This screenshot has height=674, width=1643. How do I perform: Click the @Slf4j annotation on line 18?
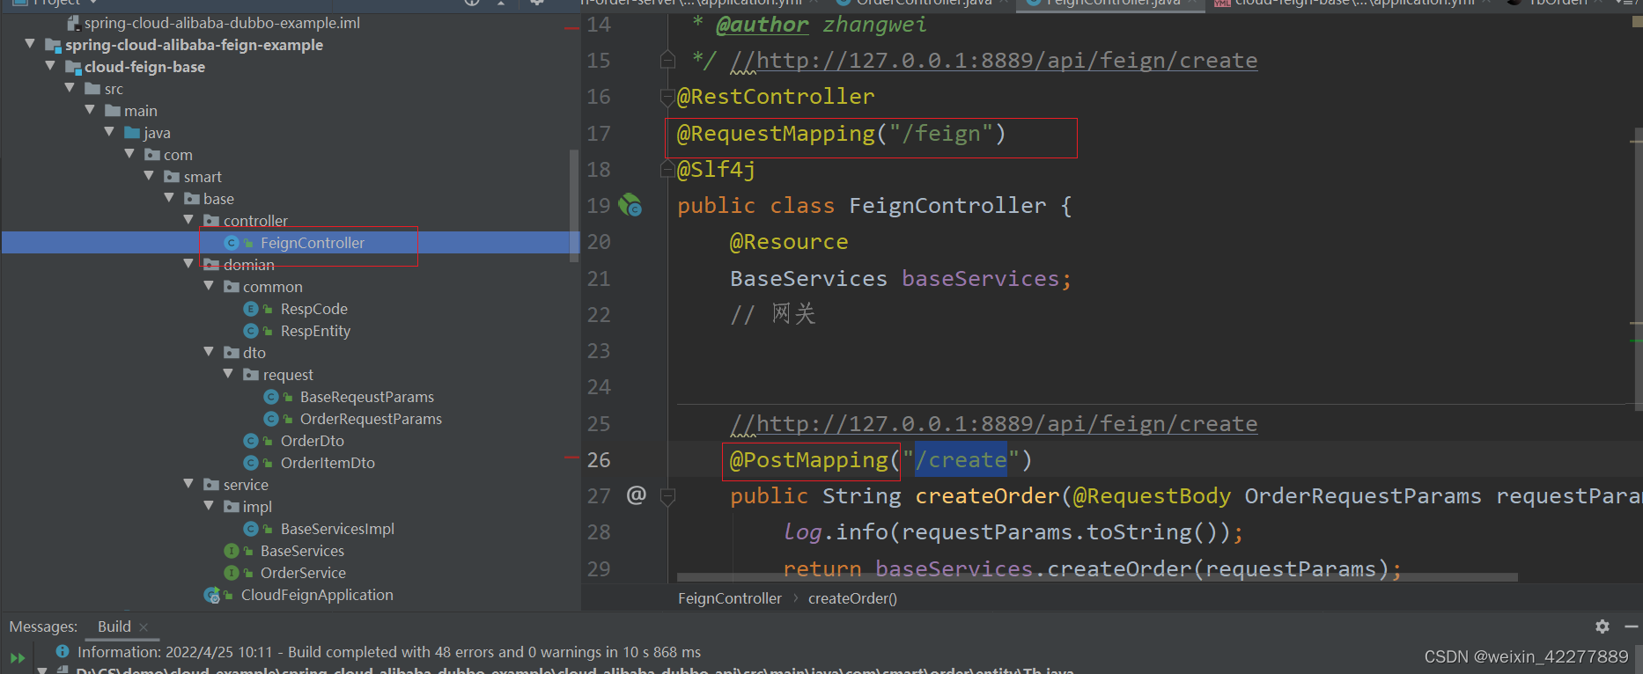716,170
